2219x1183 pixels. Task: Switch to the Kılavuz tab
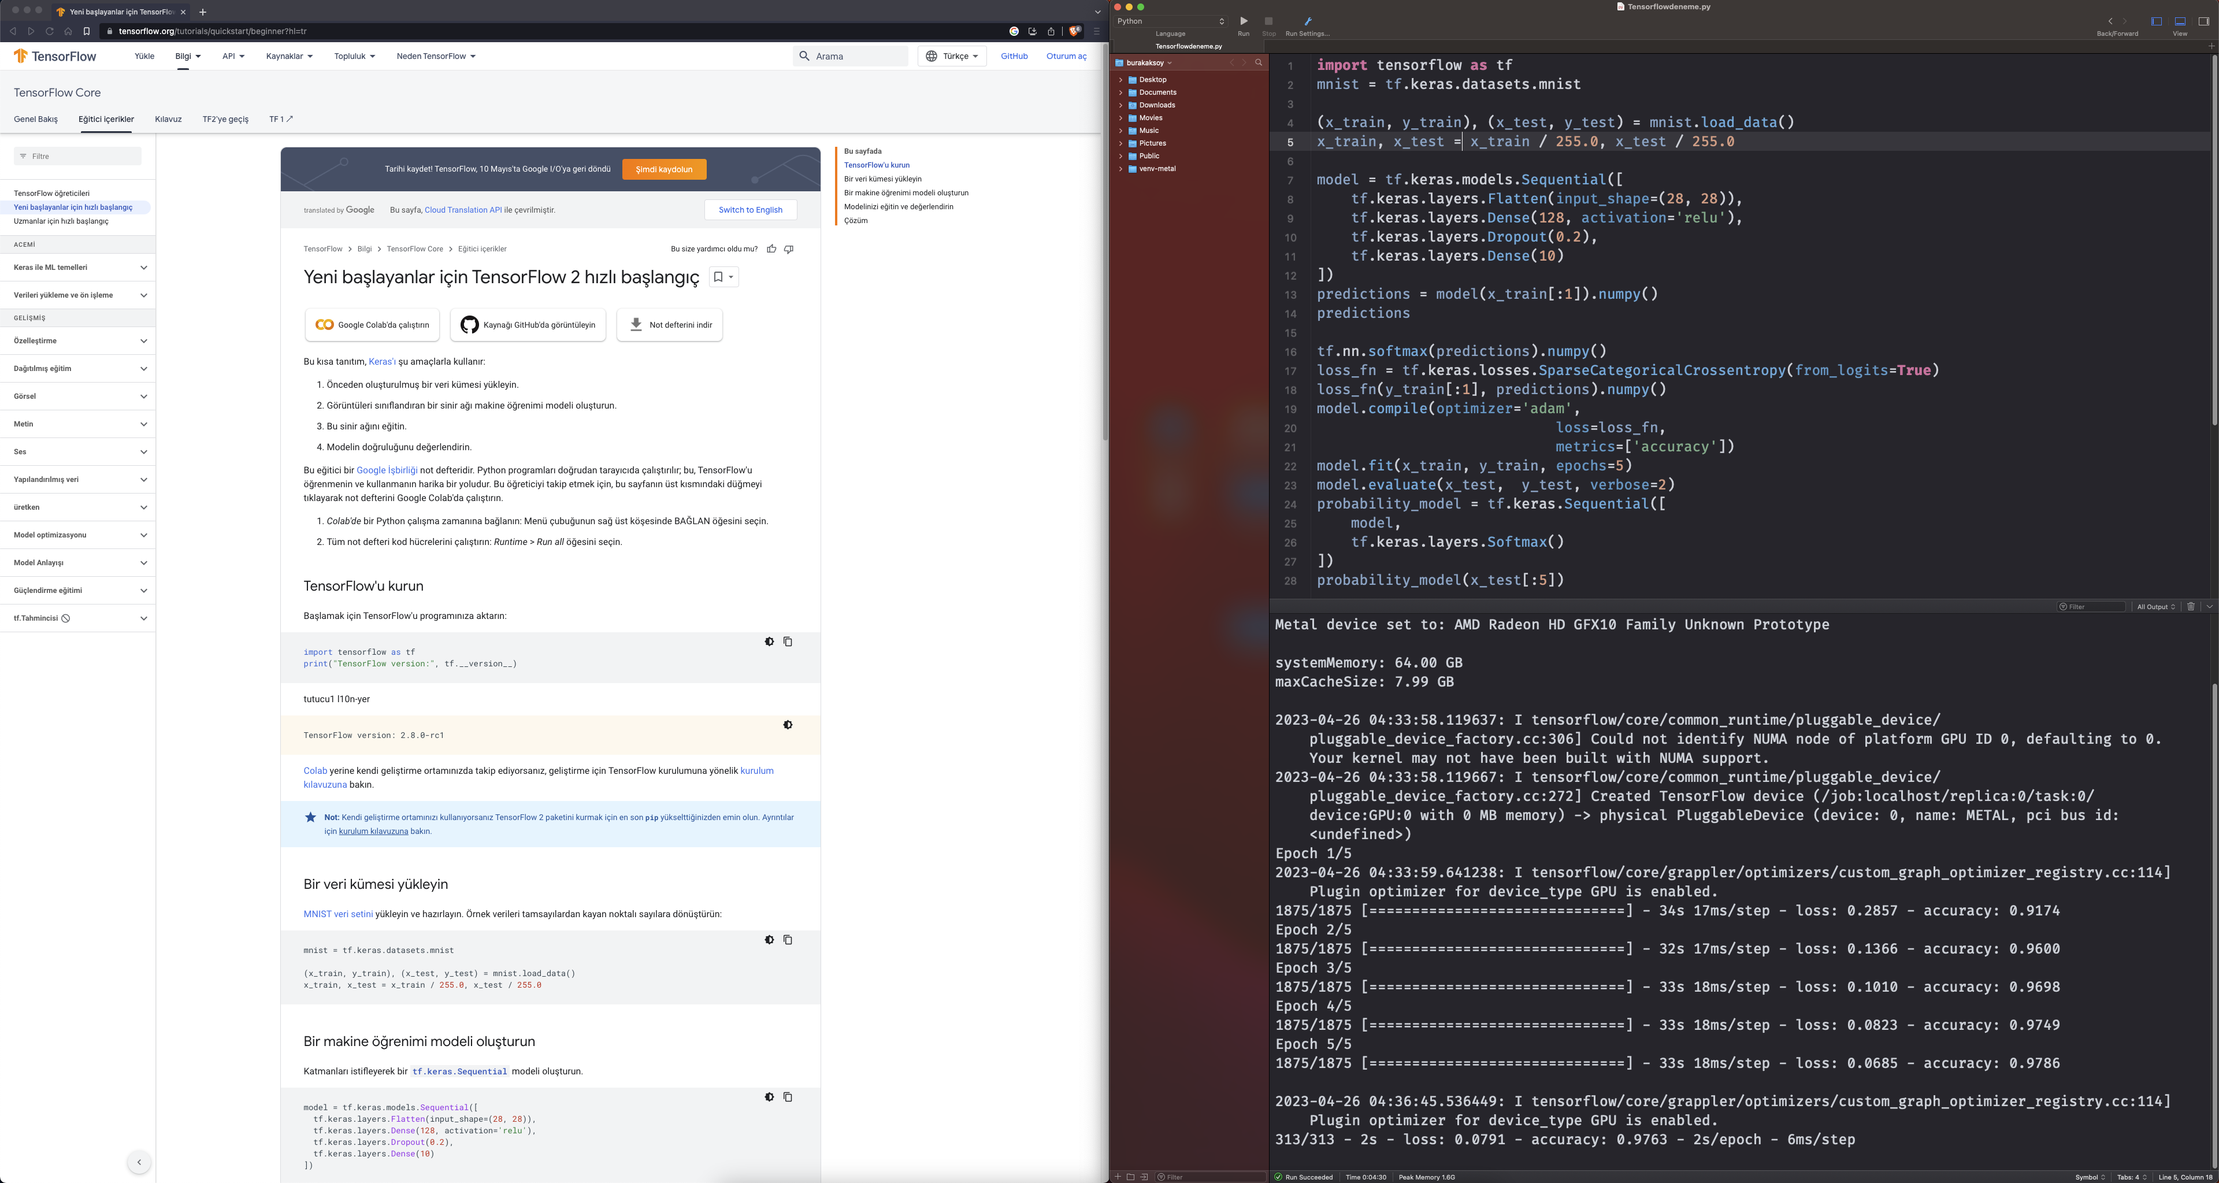click(168, 120)
